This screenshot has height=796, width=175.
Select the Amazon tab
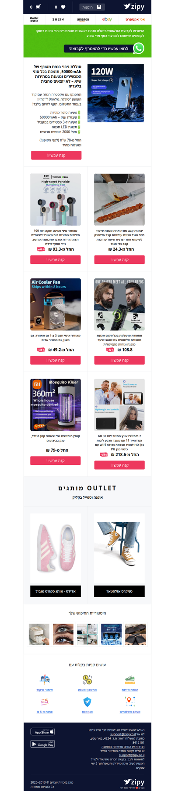coord(83,19)
